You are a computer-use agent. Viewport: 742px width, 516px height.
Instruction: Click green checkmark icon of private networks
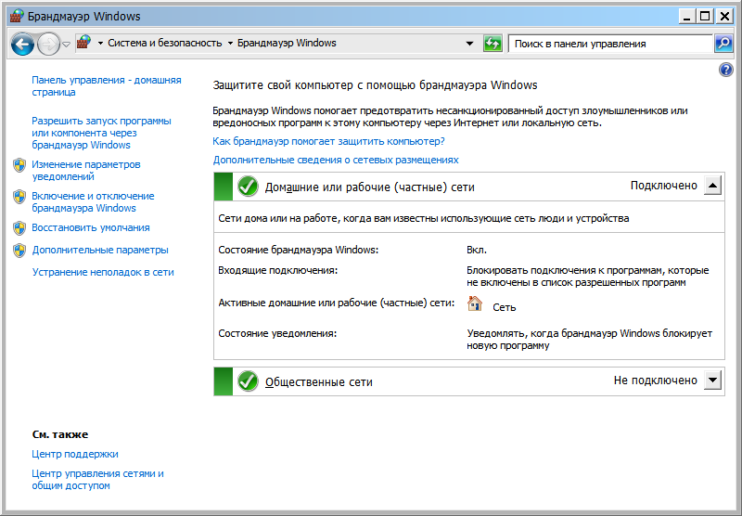click(x=248, y=186)
